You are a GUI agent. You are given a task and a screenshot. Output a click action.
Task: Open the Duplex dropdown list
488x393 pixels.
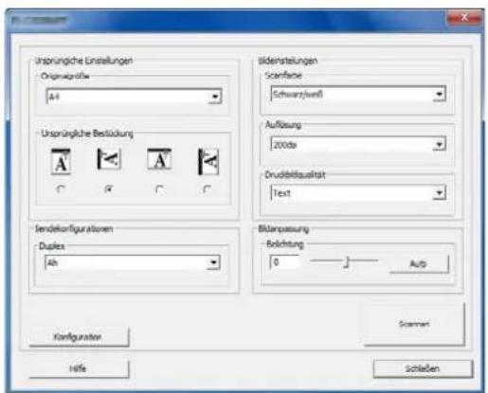click(133, 262)
